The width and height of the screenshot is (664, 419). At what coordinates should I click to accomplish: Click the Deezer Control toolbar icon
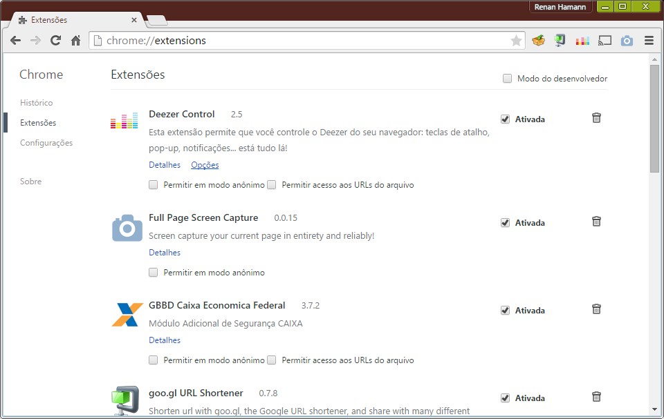(x=582, y=41)
